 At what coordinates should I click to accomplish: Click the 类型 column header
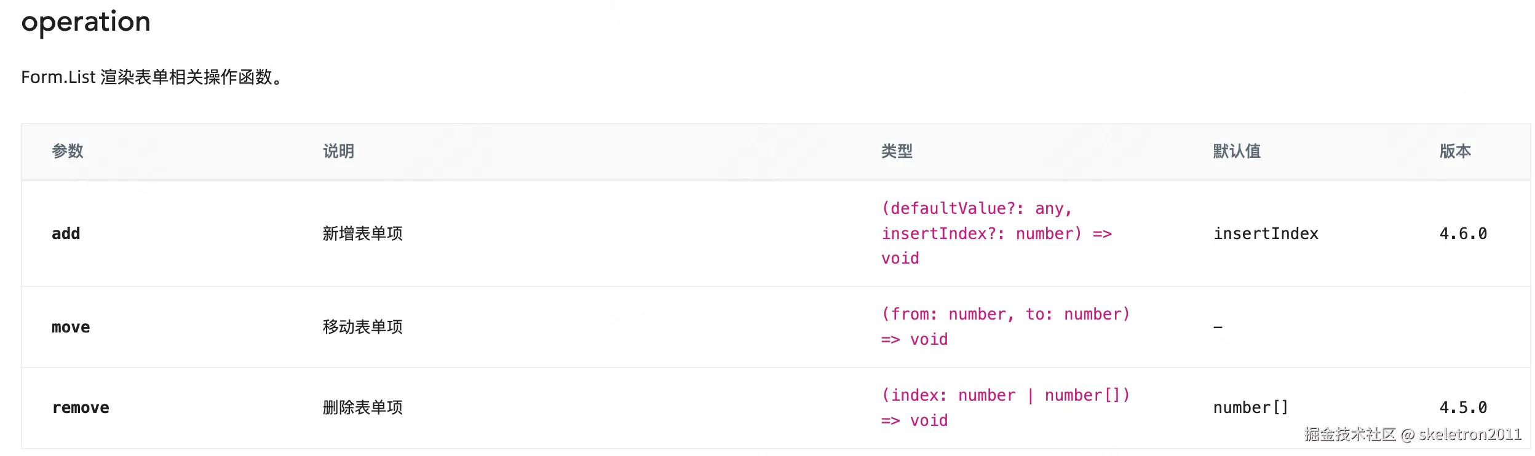point(897,151)
